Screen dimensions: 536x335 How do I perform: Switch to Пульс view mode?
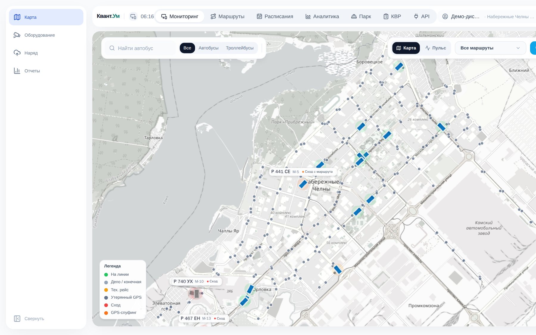(435, 48)
